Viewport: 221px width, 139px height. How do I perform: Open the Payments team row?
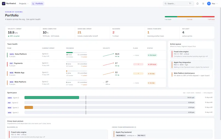tap(86, 64)
